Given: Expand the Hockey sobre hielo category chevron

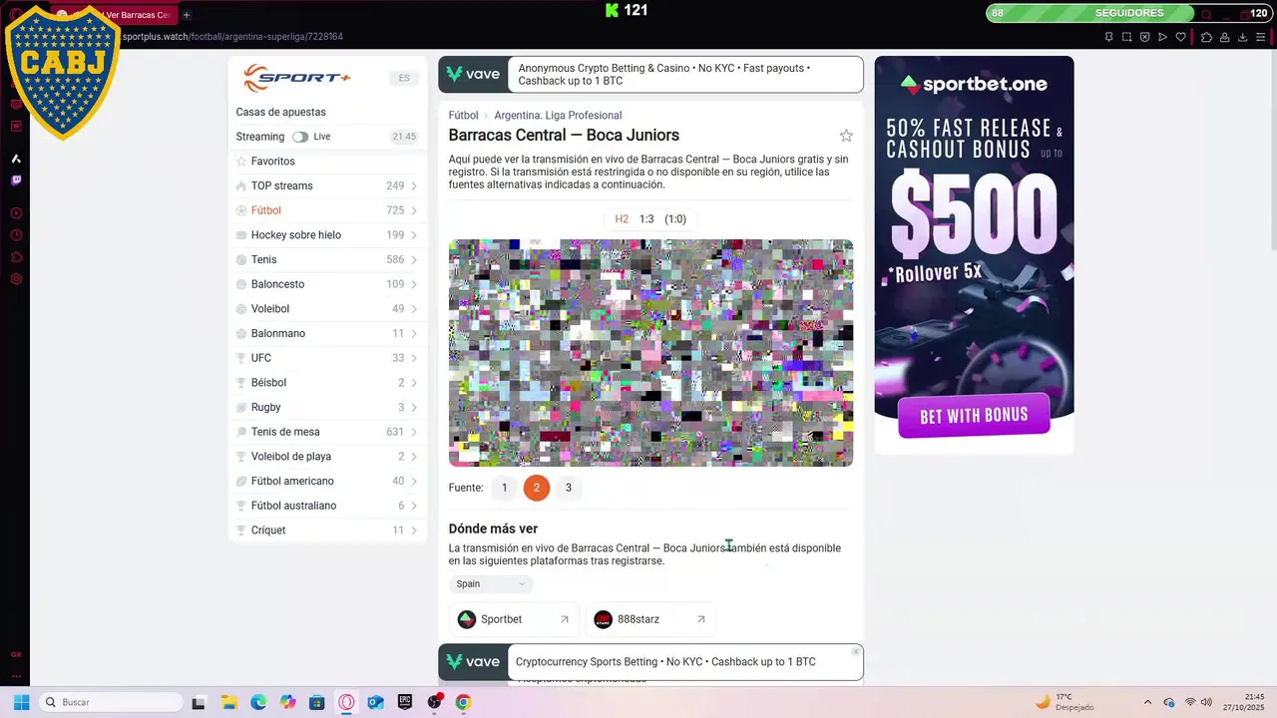Looking at the screenshot, I should coord(414,235).
